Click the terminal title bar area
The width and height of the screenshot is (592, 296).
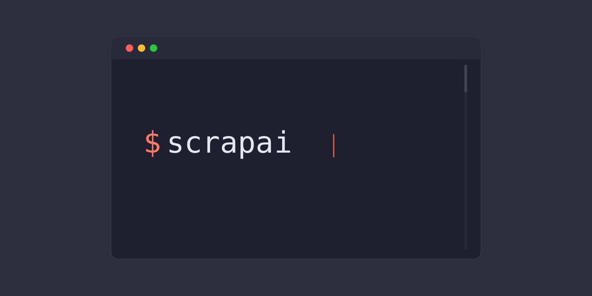[296, 48]
